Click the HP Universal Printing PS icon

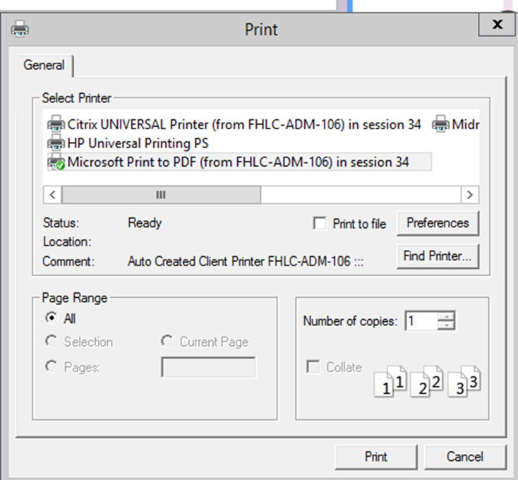[x=56, y=143]
